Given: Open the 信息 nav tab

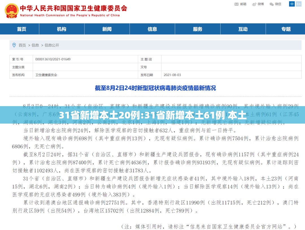Looking at the screenshot, I should [x=152, y=29].
